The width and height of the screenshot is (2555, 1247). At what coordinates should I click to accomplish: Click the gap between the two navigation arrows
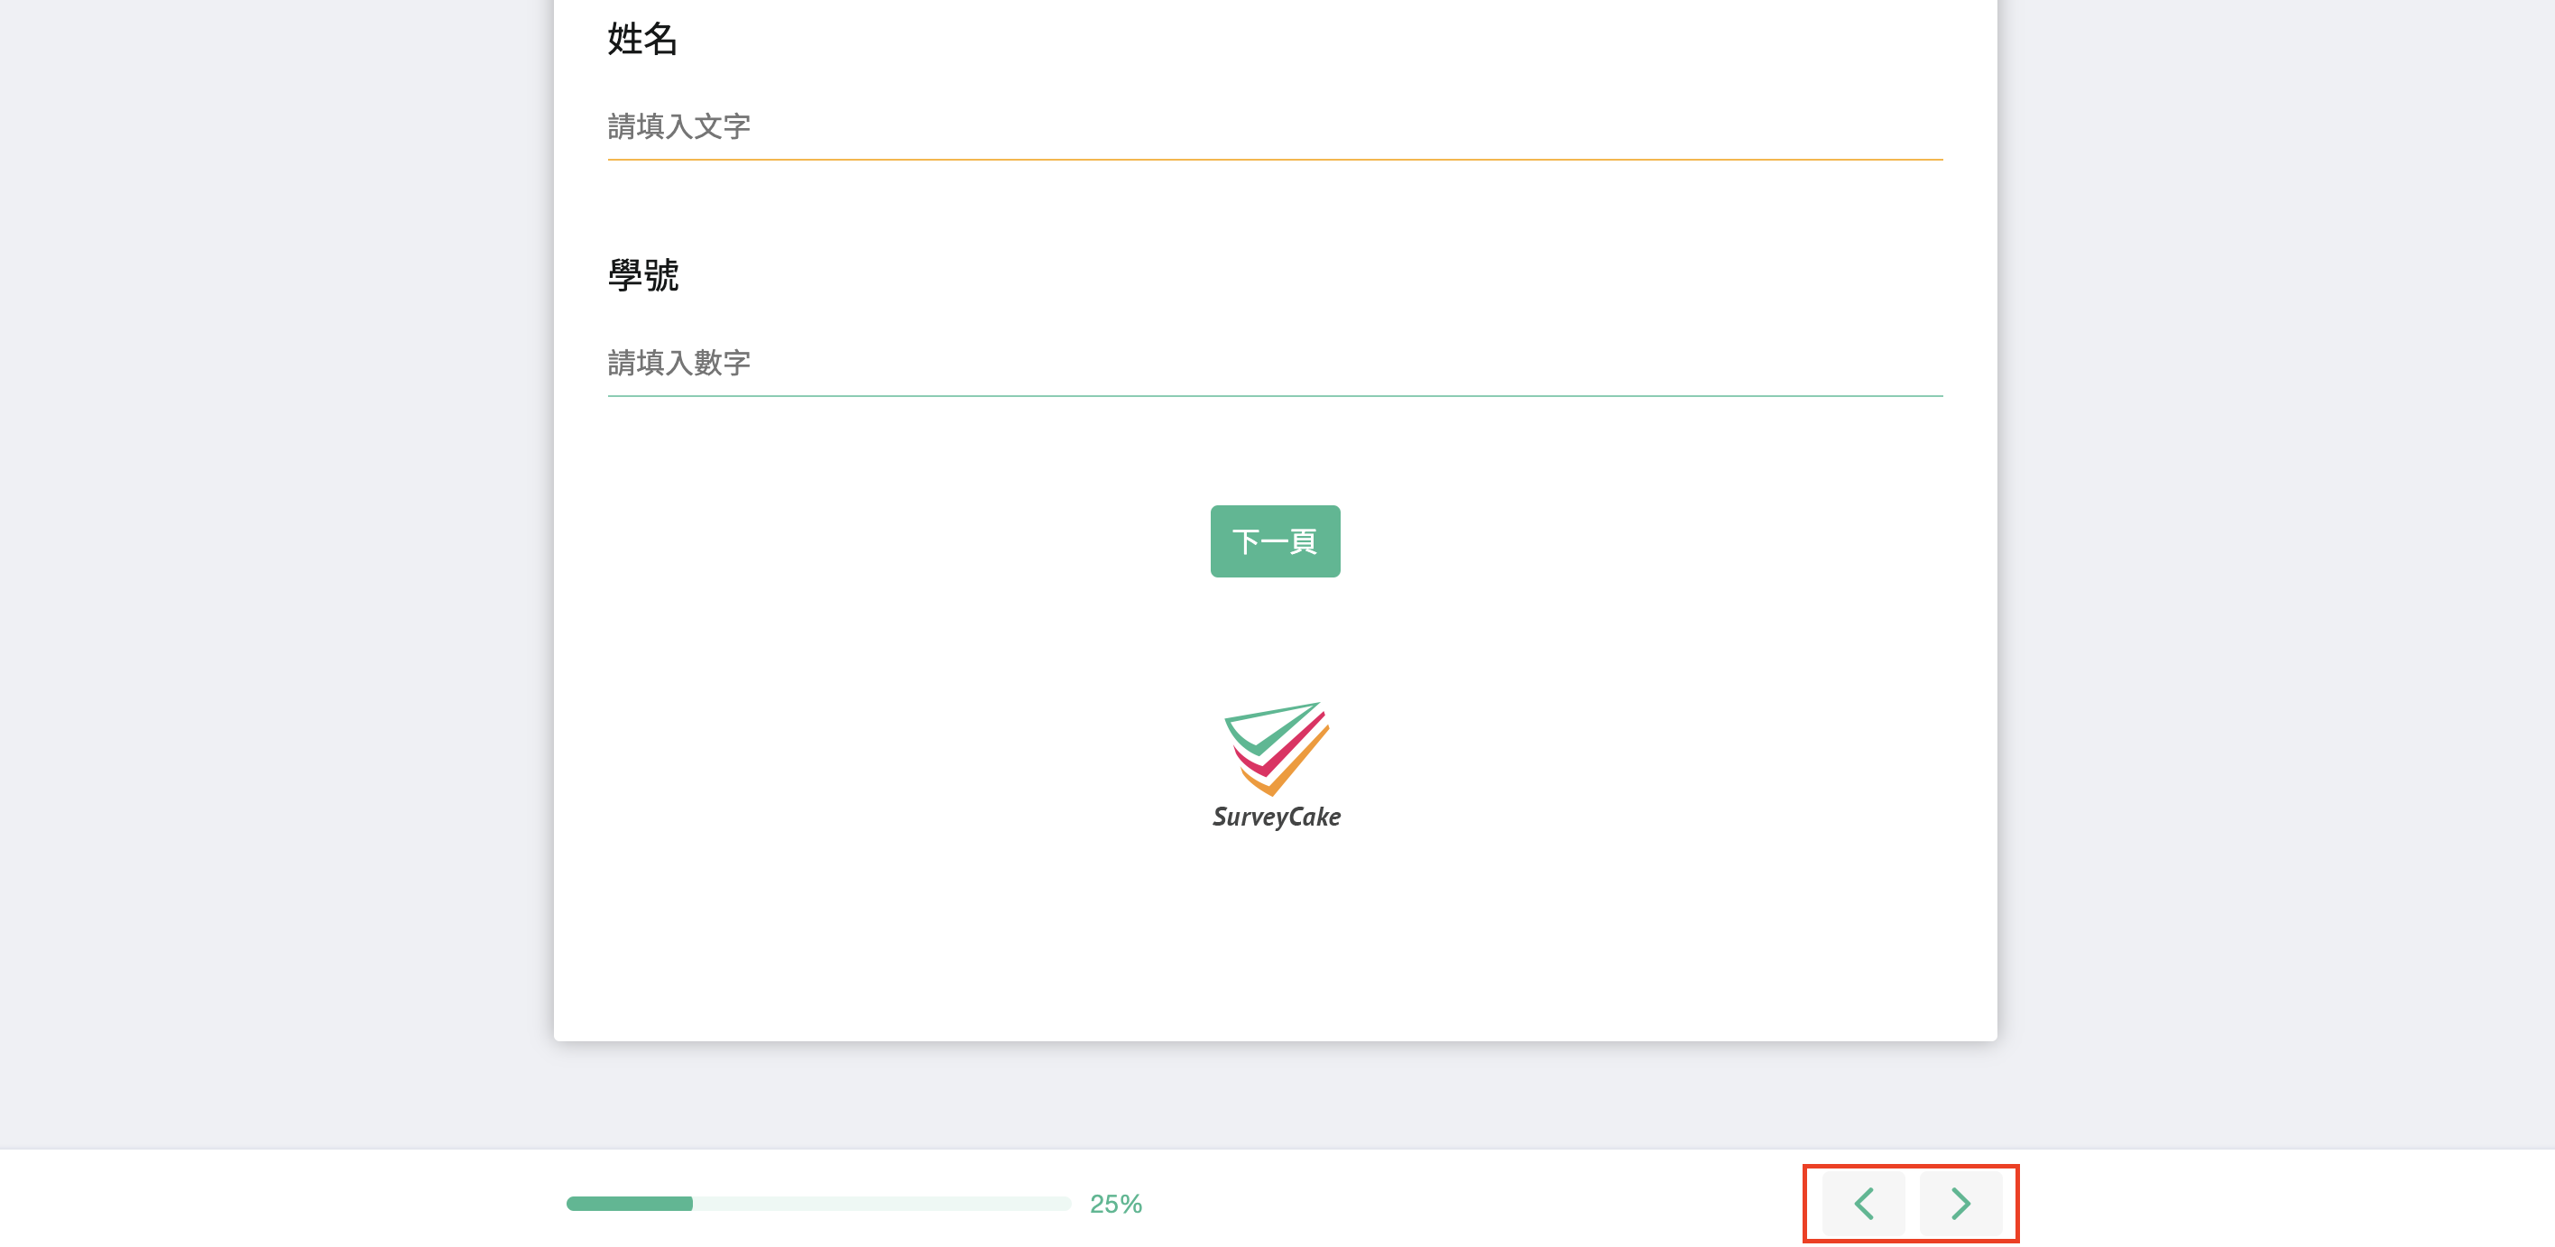(1913, 1204)
